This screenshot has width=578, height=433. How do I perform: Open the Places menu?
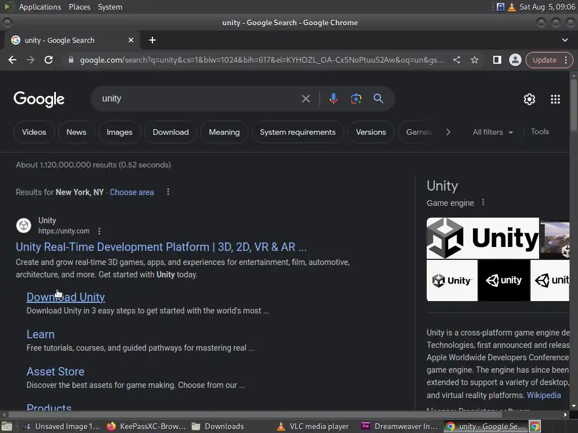[x=79, y=7]
